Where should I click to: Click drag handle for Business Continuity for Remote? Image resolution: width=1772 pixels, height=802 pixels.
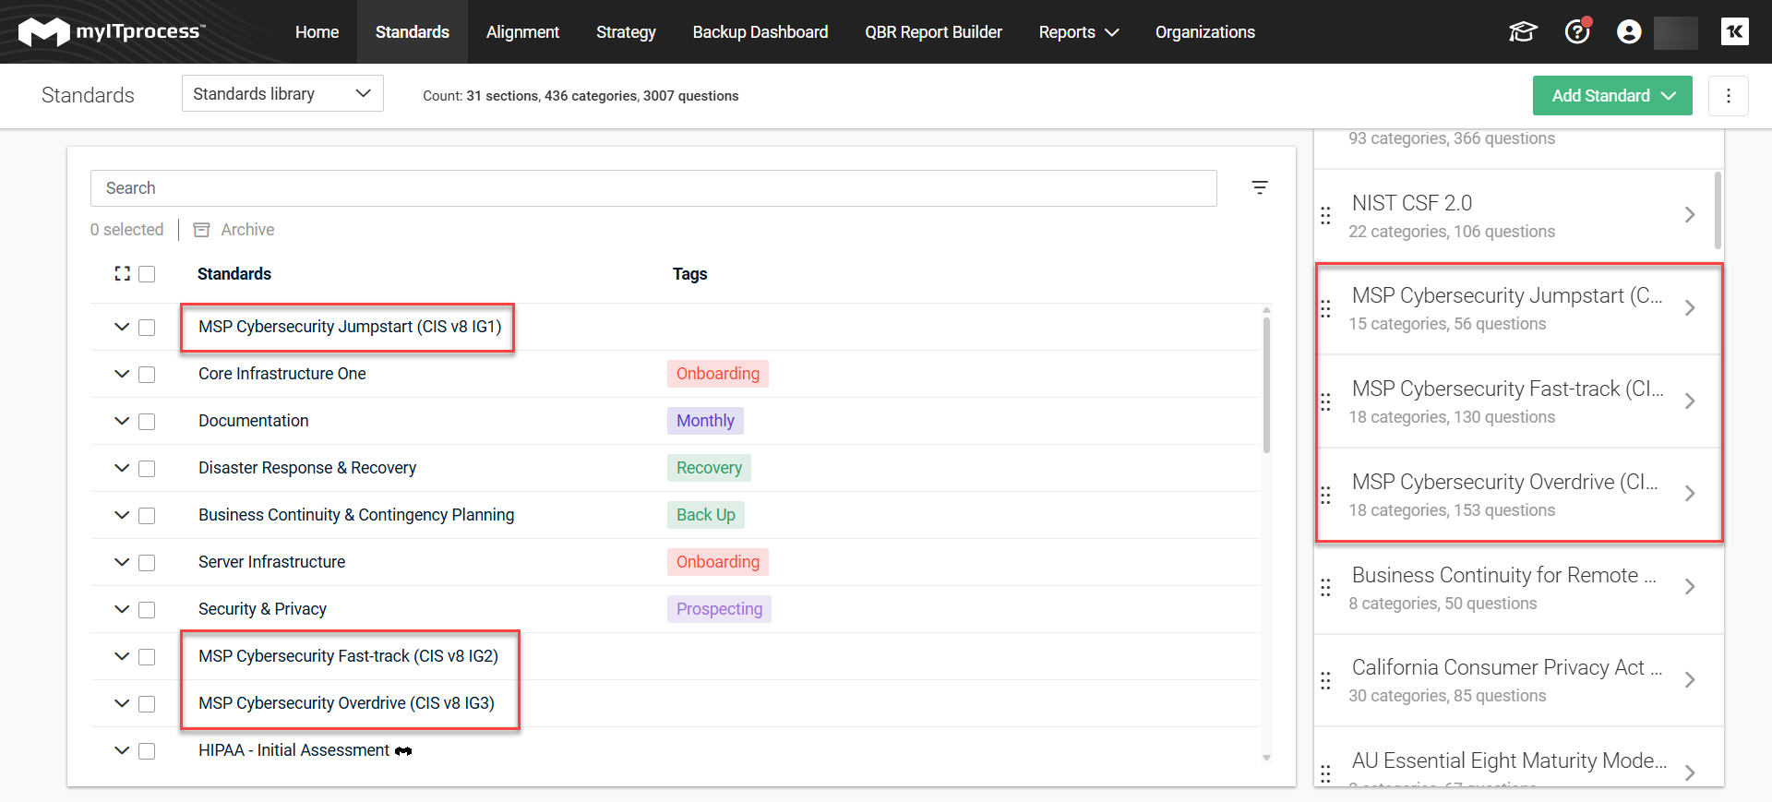(1325, 587)
